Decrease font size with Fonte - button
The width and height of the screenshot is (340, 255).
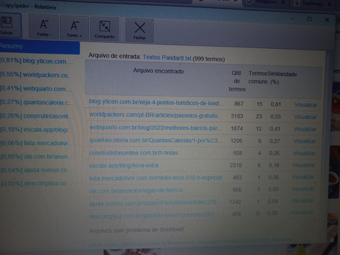[x=44, y=27]
